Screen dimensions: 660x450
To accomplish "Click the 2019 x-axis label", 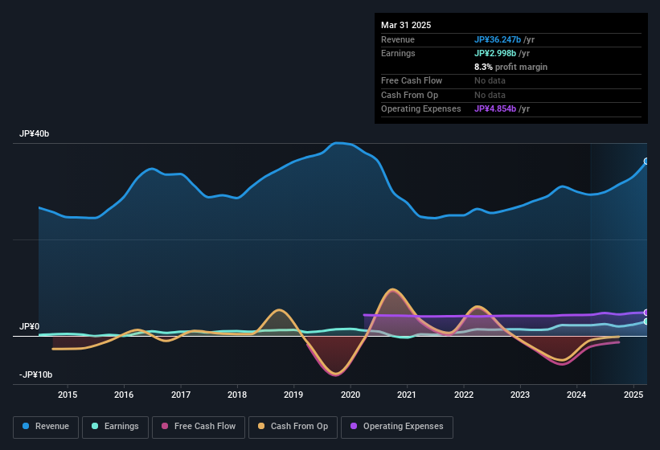I will coord(293,395).
